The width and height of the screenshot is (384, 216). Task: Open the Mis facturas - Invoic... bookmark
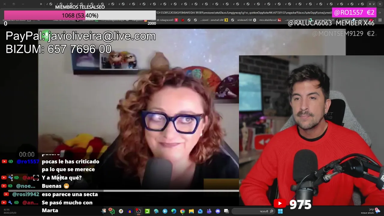pyautogui.click(x=214, y=20)
